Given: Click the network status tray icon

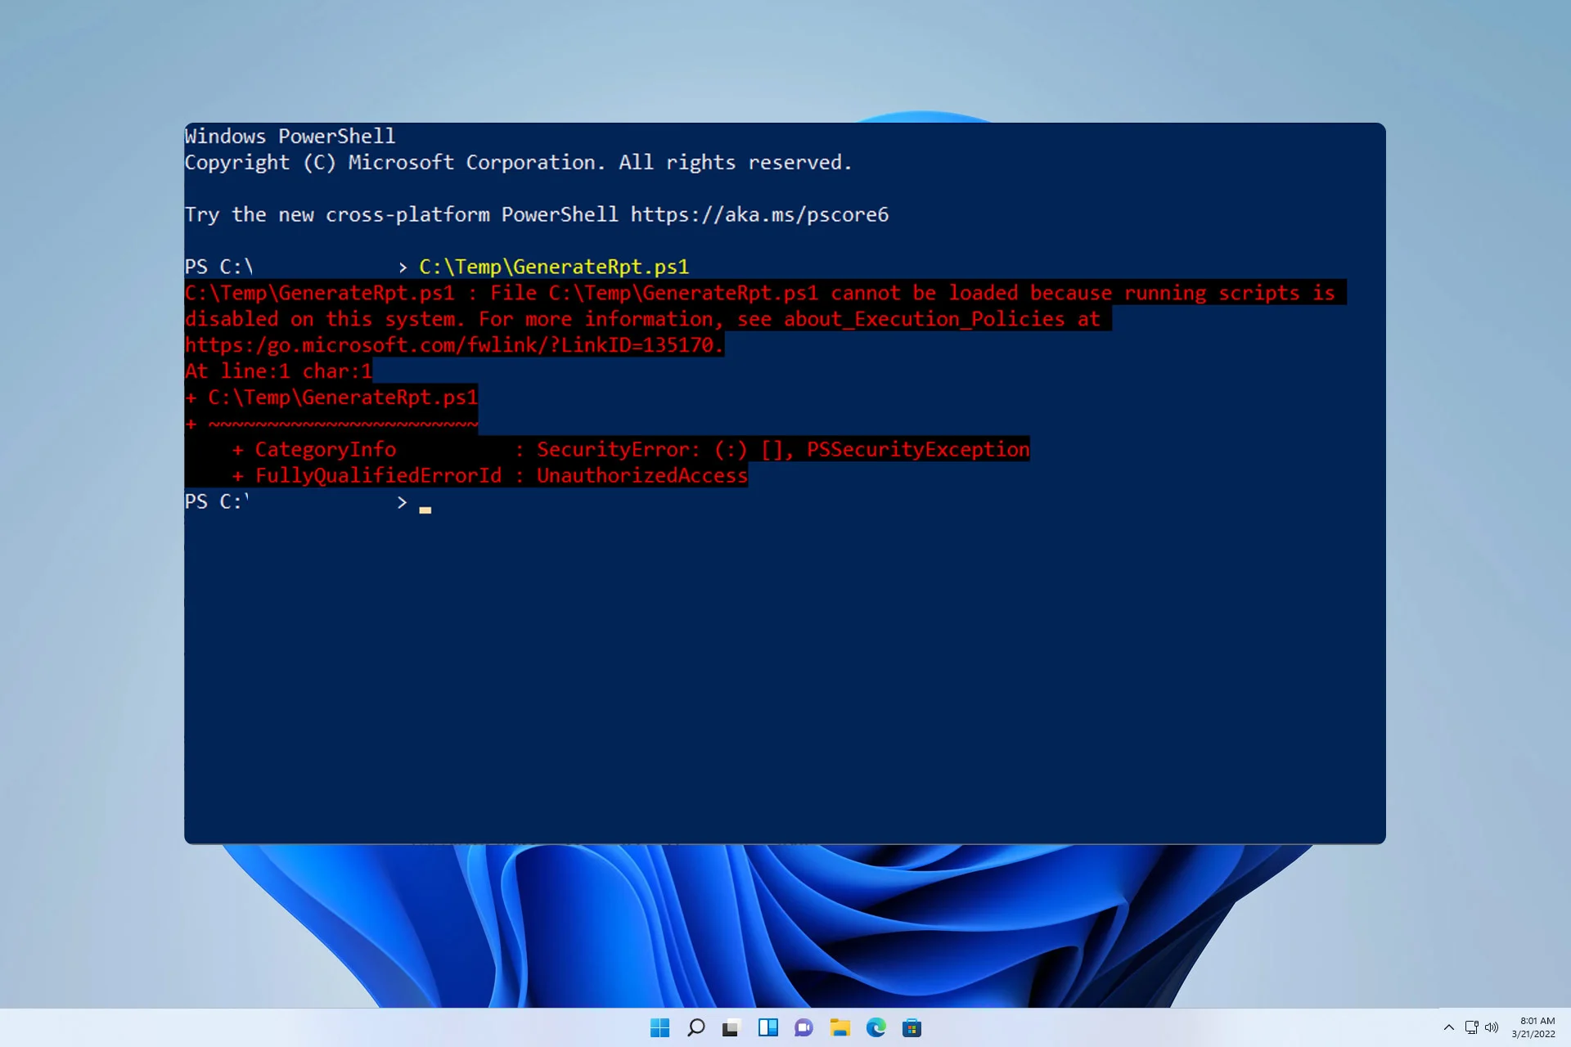Looking at the screenshot, I should point(1473,1027).
